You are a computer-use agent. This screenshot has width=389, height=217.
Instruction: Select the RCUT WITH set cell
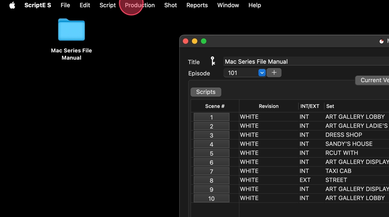[342, 153]
